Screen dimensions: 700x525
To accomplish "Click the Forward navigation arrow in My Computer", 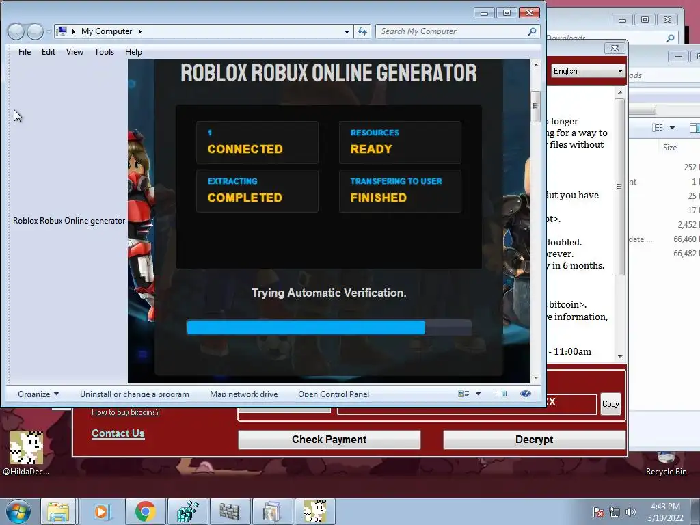I will pyautogui.click(x=36, y=31).
